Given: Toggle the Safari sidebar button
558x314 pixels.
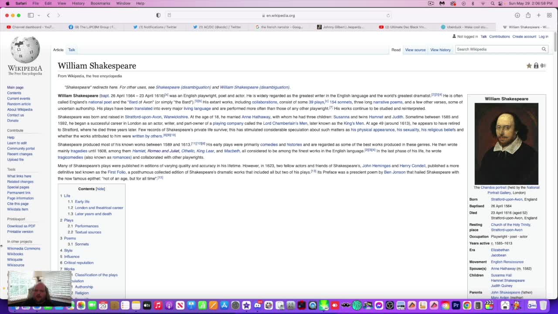Looking at the screenshot, I should pyautogui.click(x=31, y=15).
